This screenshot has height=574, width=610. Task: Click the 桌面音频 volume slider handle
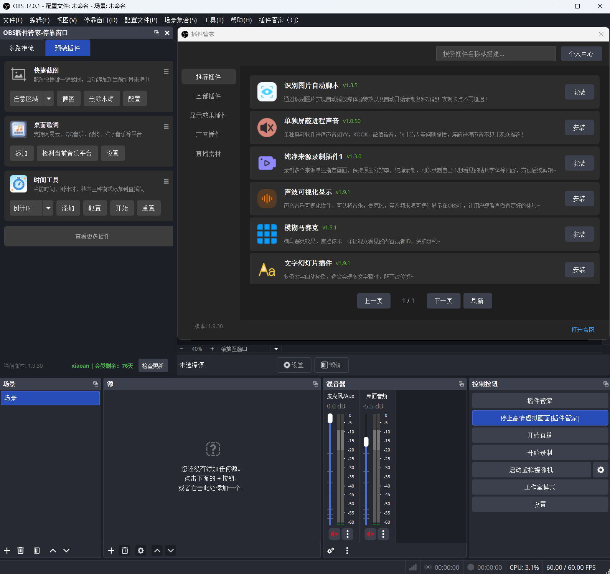pyautogui.click(x=366, y=442)
